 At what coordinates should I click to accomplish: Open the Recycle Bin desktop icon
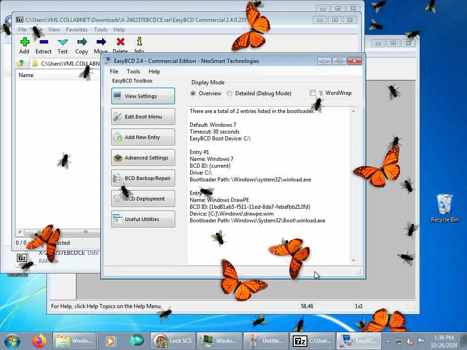pyautogui.click(x=444, y=208)
